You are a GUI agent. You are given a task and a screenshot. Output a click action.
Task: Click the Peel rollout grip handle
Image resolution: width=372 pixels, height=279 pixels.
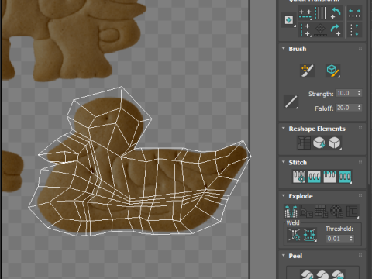pyautogui.click(x=360, y=255)
